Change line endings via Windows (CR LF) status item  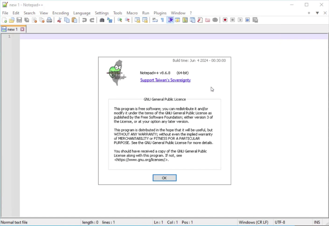[254, 222]
